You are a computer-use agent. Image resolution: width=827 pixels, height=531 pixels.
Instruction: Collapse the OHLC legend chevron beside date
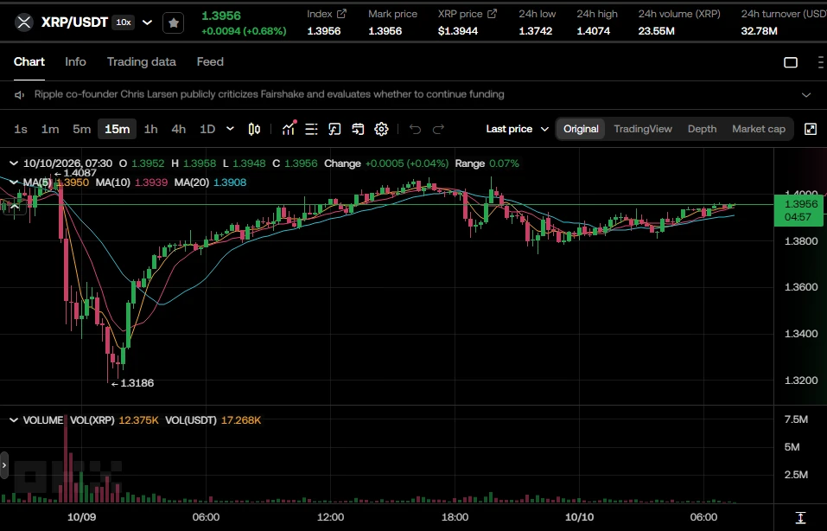14,163
